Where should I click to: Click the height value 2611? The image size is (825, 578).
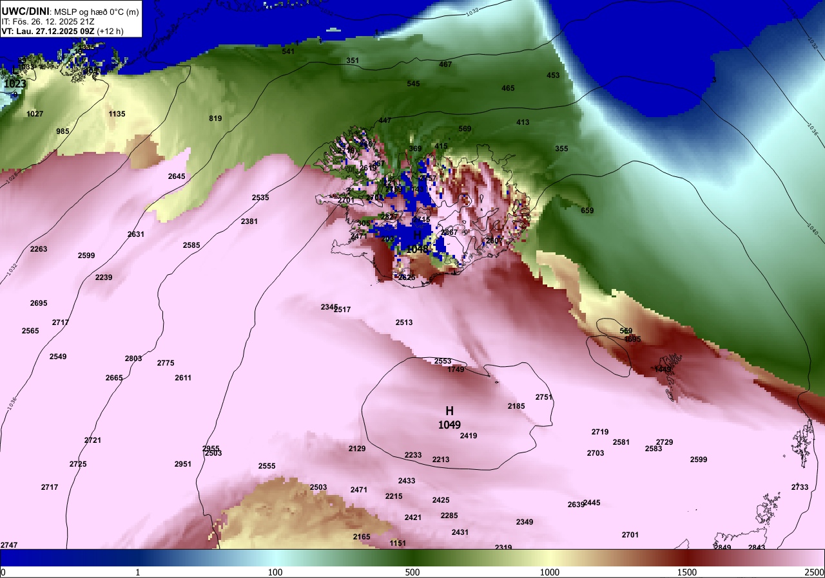(183, 378)
